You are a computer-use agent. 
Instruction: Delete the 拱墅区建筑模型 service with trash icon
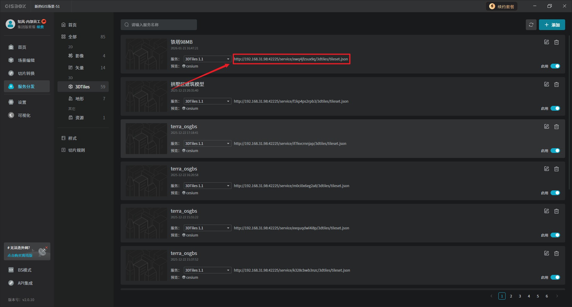556,84
